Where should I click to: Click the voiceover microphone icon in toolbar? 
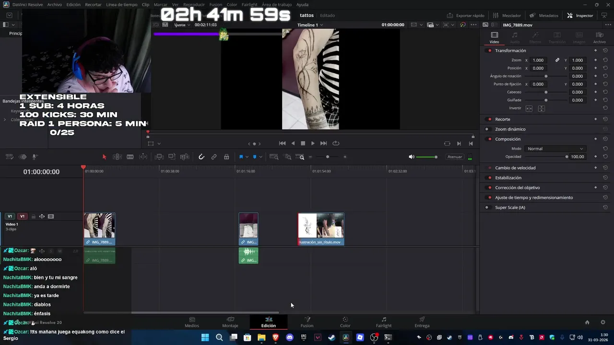click(35, 157)
